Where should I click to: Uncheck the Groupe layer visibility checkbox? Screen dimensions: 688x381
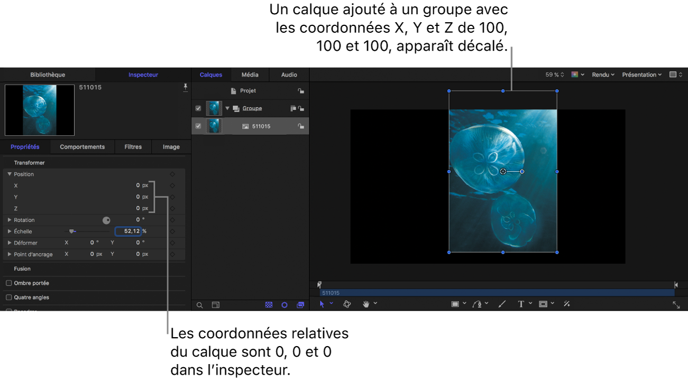click(x=198, y=108)
